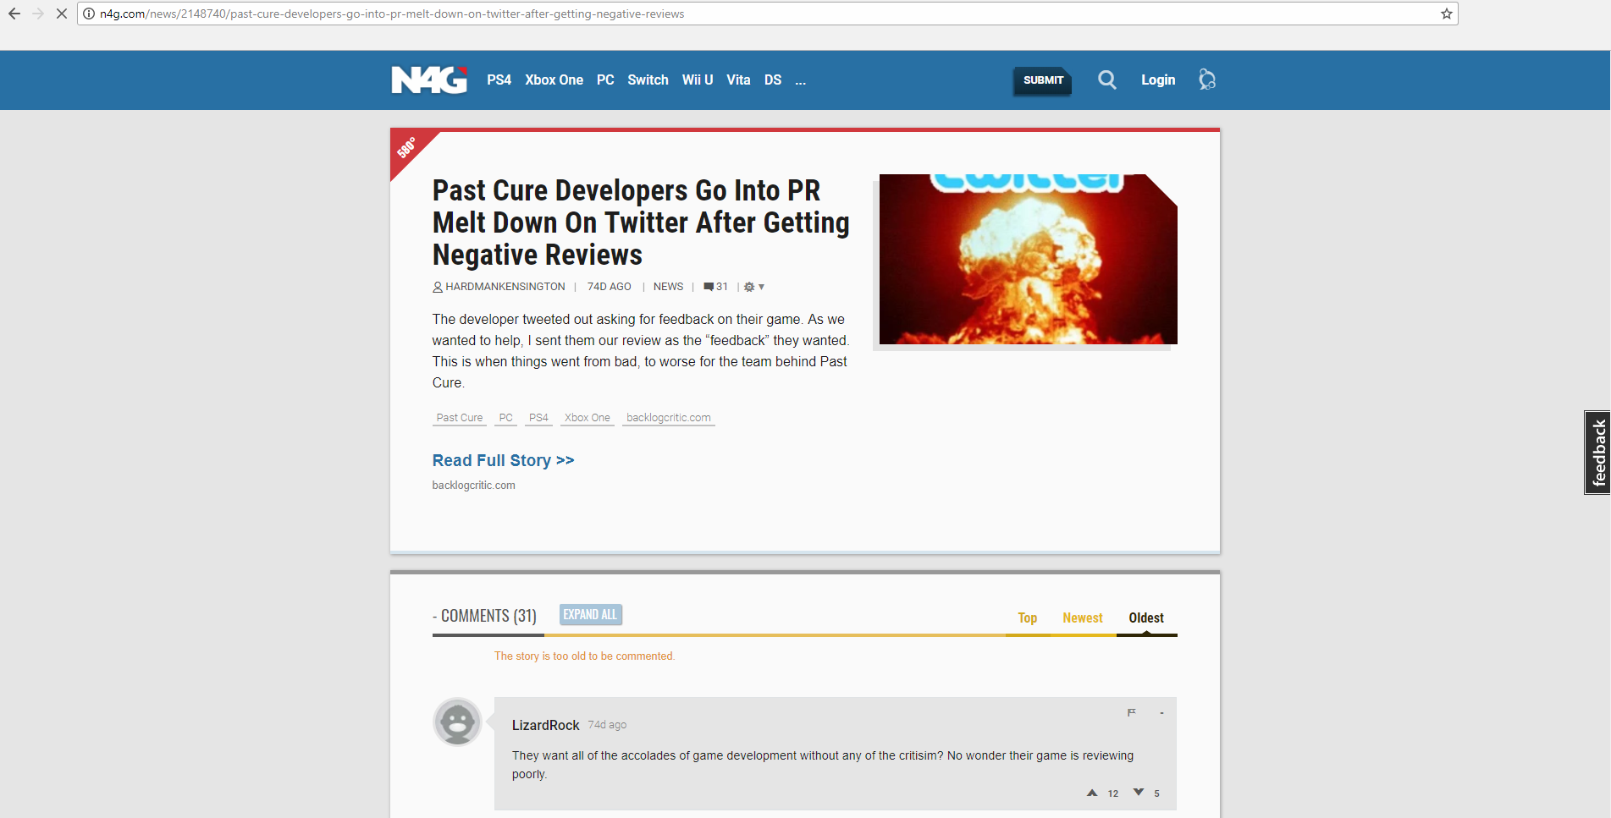This screenshot has width=1611, height=818.
Task: Open story settings gear dropdown
Action: pos(753,287)
